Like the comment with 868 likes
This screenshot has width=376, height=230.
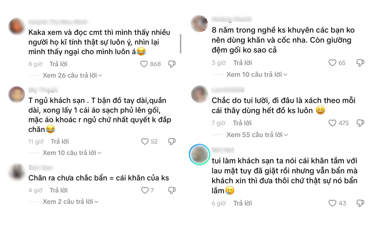[x=144, y=64]
